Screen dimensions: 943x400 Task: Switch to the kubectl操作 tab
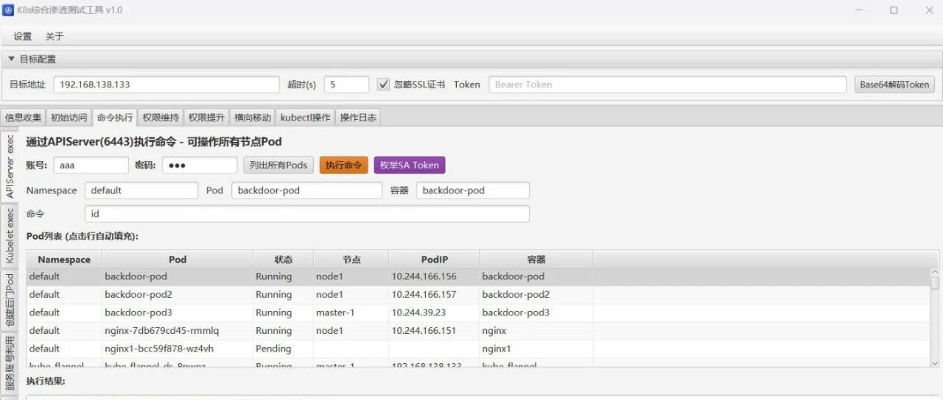point(306,118)
